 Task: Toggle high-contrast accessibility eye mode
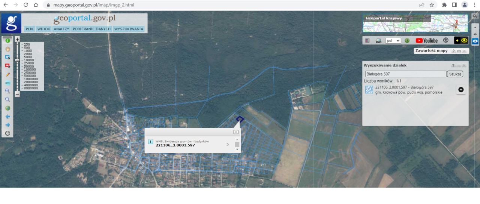coord(461,40)
